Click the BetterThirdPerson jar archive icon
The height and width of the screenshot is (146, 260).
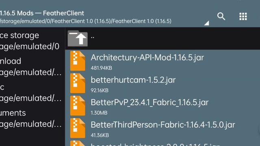[x=78, y=128]
